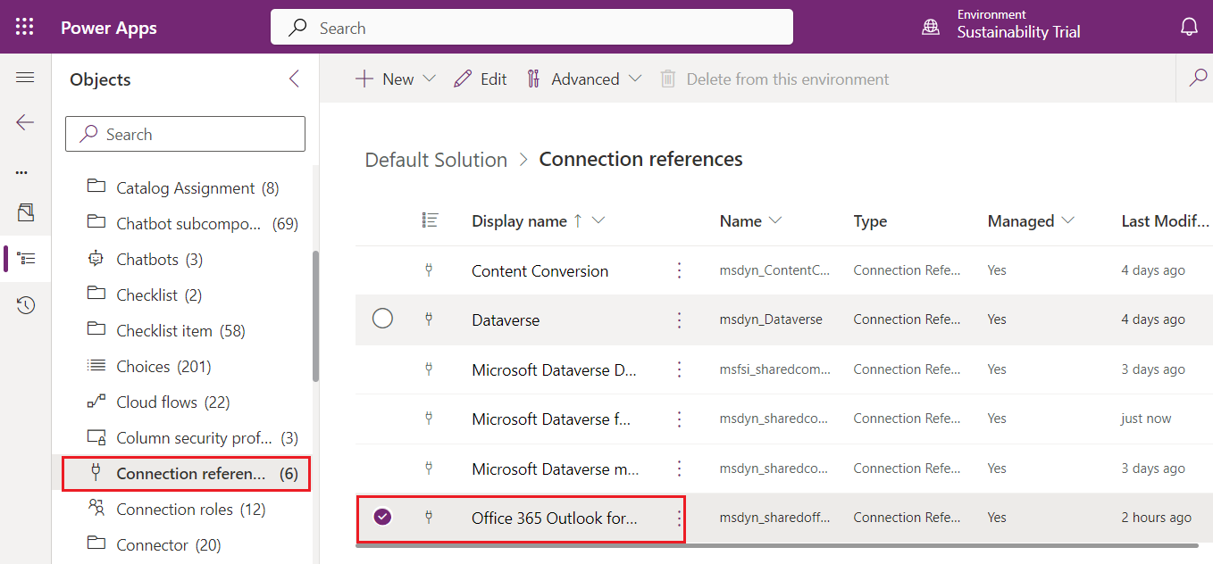Open Display name column sort dropdown
Viewport: 1213px width, 564px height.
coord(598,220)
